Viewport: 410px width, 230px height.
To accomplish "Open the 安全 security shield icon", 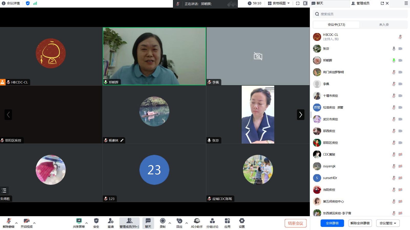I will pyautogui.click(x=96, y=223).
